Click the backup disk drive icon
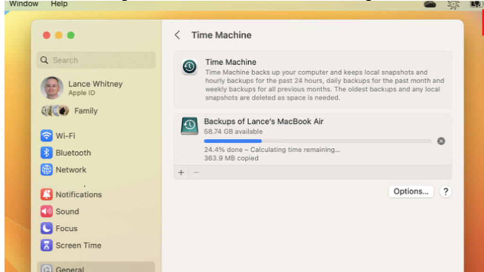 tap(189, 126)
